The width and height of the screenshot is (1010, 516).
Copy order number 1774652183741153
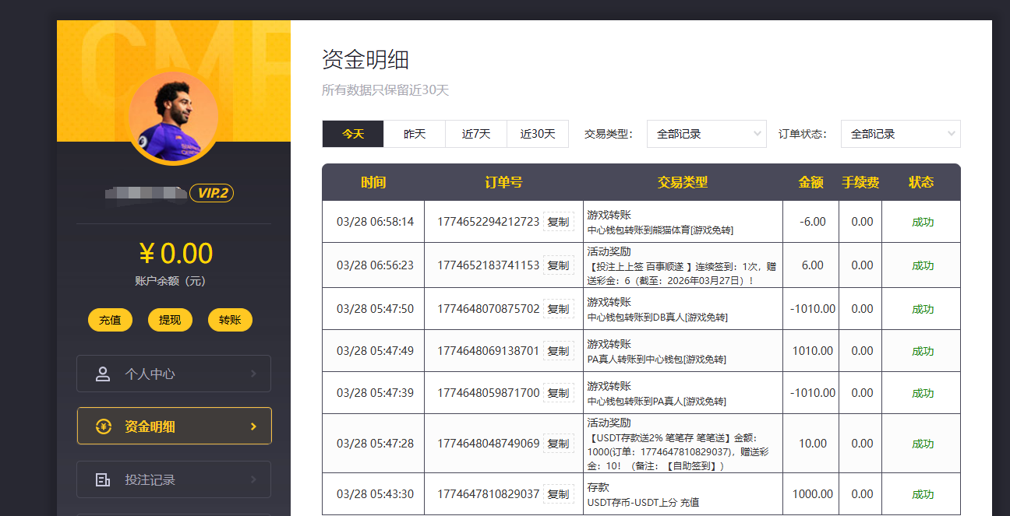click(x=558, y=265)
